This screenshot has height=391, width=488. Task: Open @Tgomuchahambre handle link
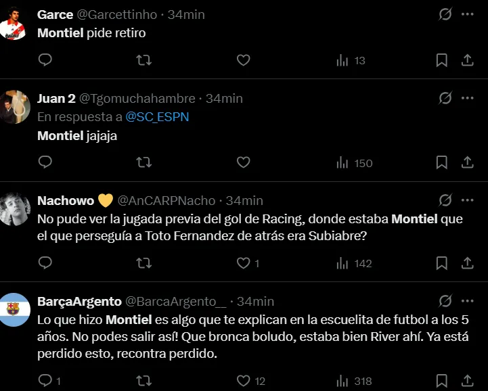click(137, 98)
